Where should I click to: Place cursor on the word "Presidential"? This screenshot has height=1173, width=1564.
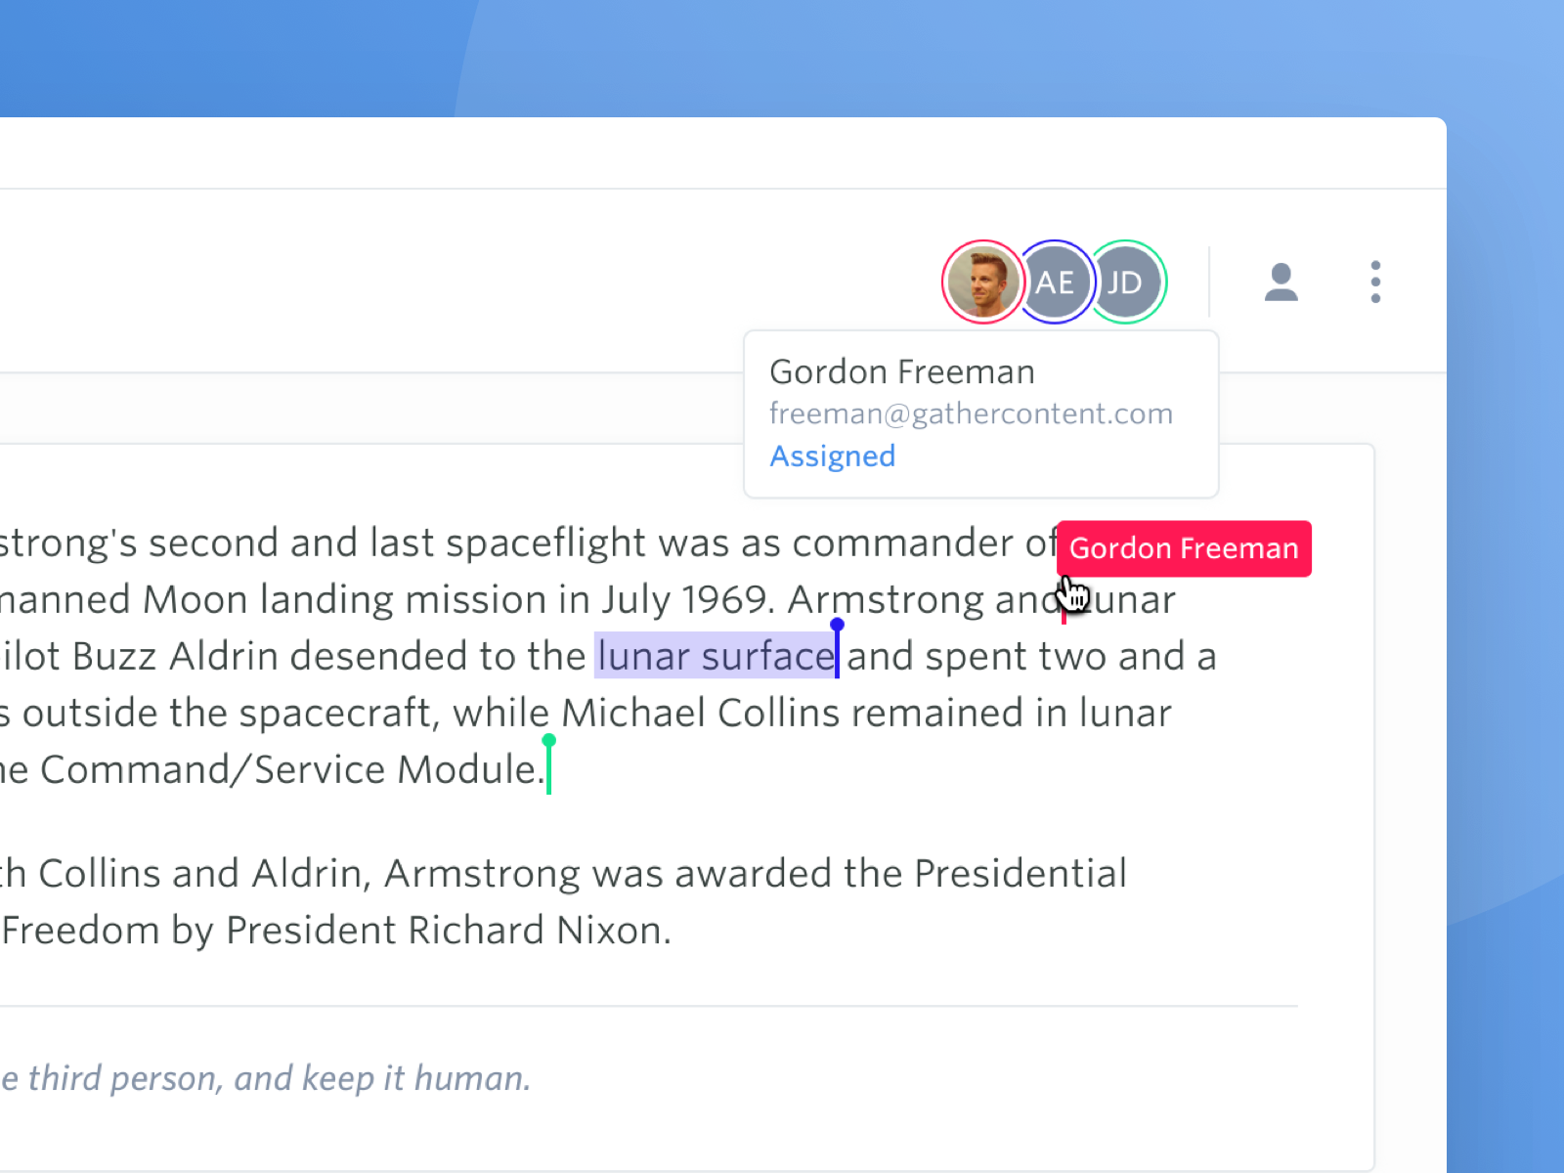click(1020, 874)
